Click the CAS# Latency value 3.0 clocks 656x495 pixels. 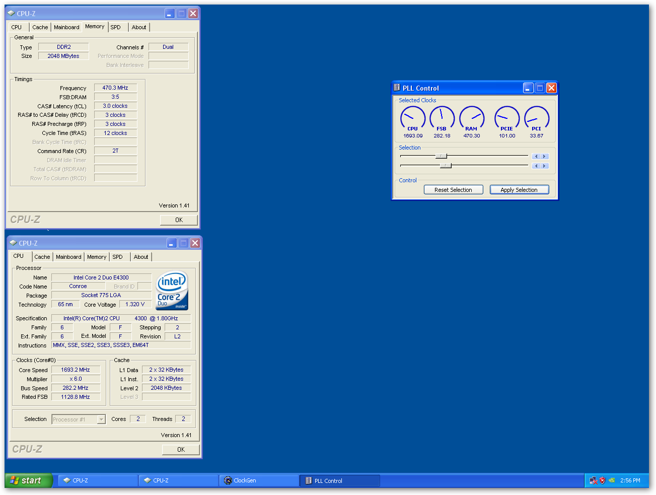[115, 106]
